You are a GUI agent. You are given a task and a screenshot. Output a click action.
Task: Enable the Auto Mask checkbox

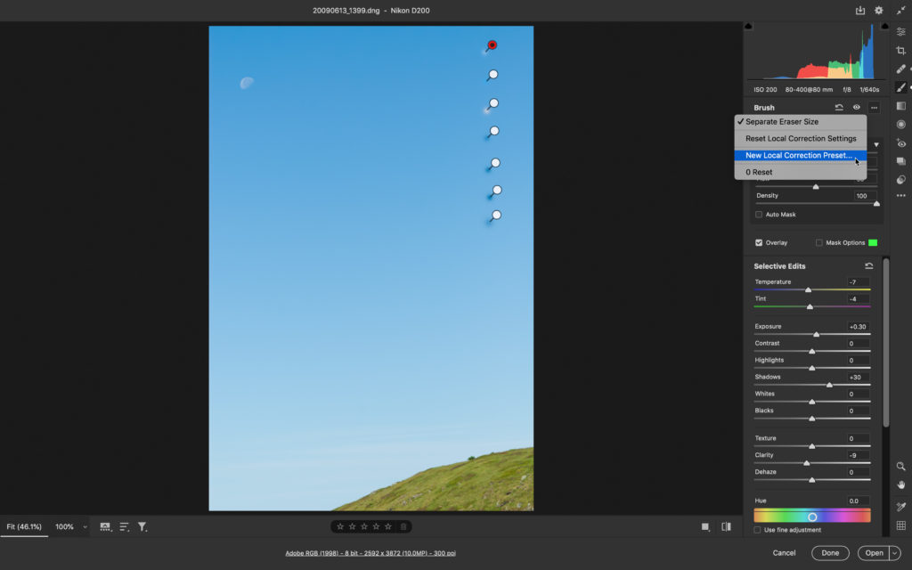759,215
